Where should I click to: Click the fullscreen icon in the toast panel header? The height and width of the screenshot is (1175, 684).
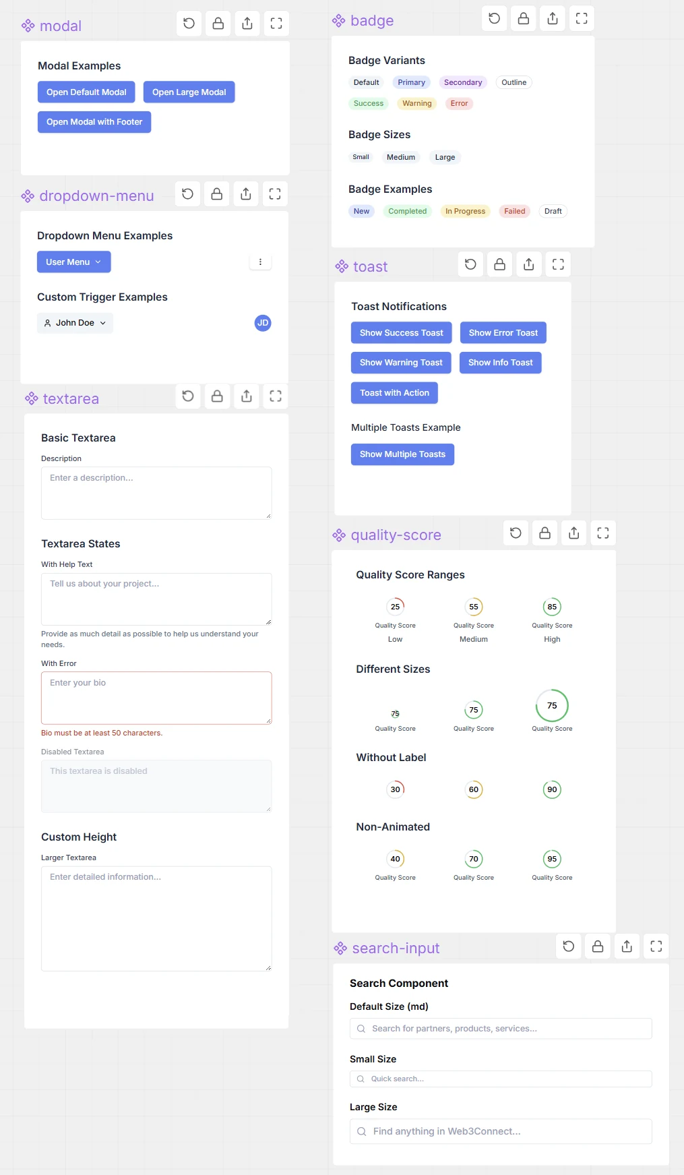(x=558, y=264)
